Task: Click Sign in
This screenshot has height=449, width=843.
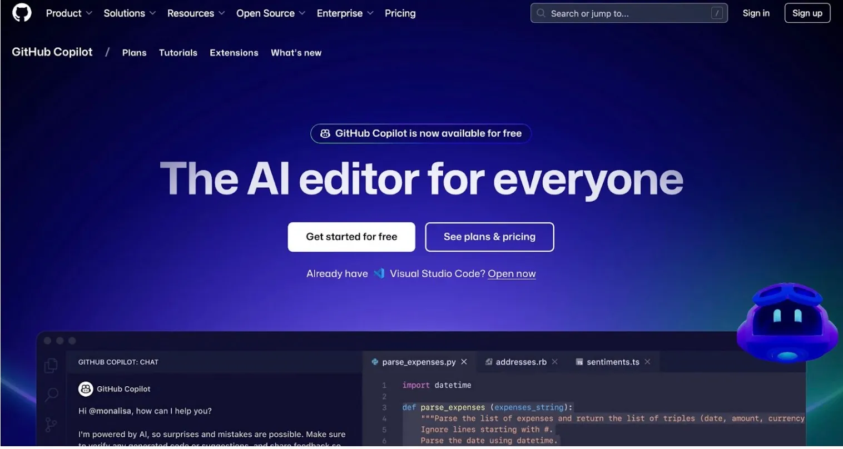Action: click(756, 13)
